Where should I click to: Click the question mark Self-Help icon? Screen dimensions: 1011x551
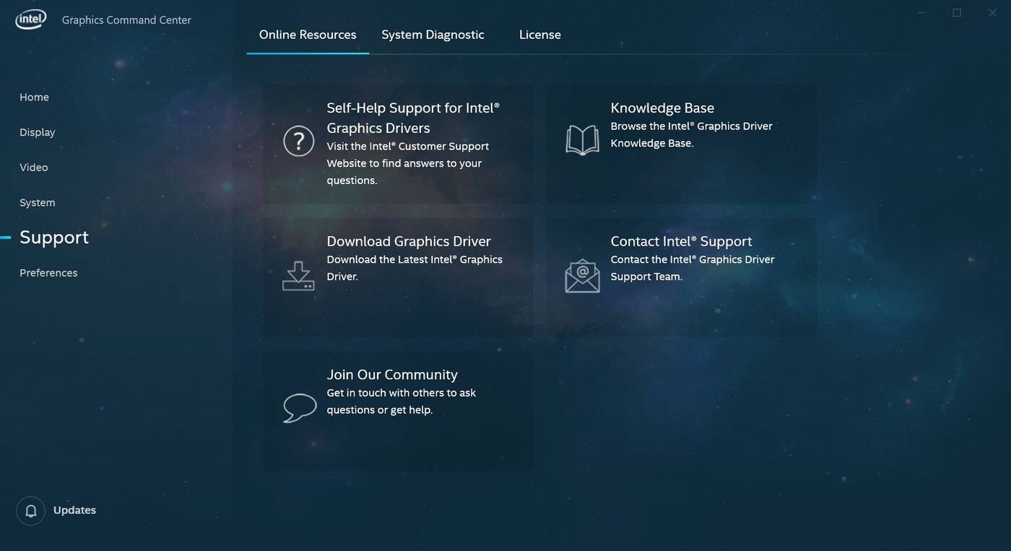tap(298, 141)
